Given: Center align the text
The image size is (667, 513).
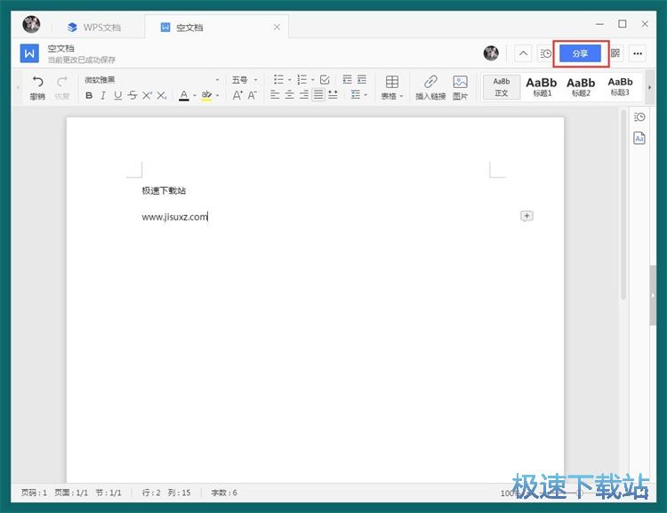Looking at the screenshot, I should click(290, 94).
